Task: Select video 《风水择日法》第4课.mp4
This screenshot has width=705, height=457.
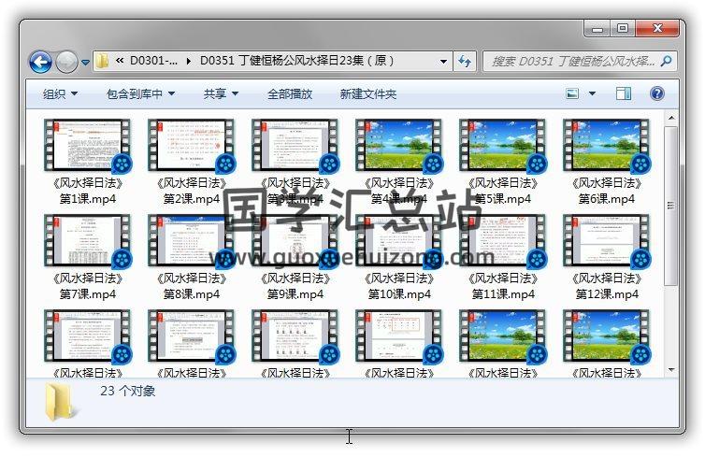Action: click(399, 163)
